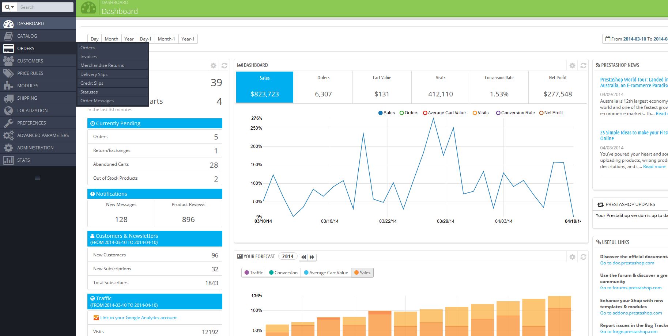The image size is (668, 336).
Task: Advance the forecast year with forward arrows
Action: (312, 257)
